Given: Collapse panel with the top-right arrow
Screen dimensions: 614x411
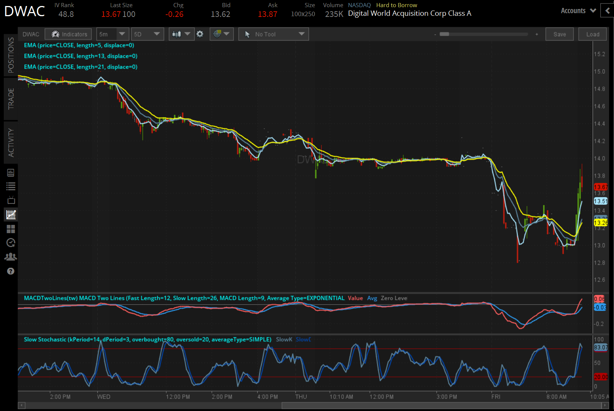Looking at the screenshot, I should pyautogui.click(x=607, y=11).
